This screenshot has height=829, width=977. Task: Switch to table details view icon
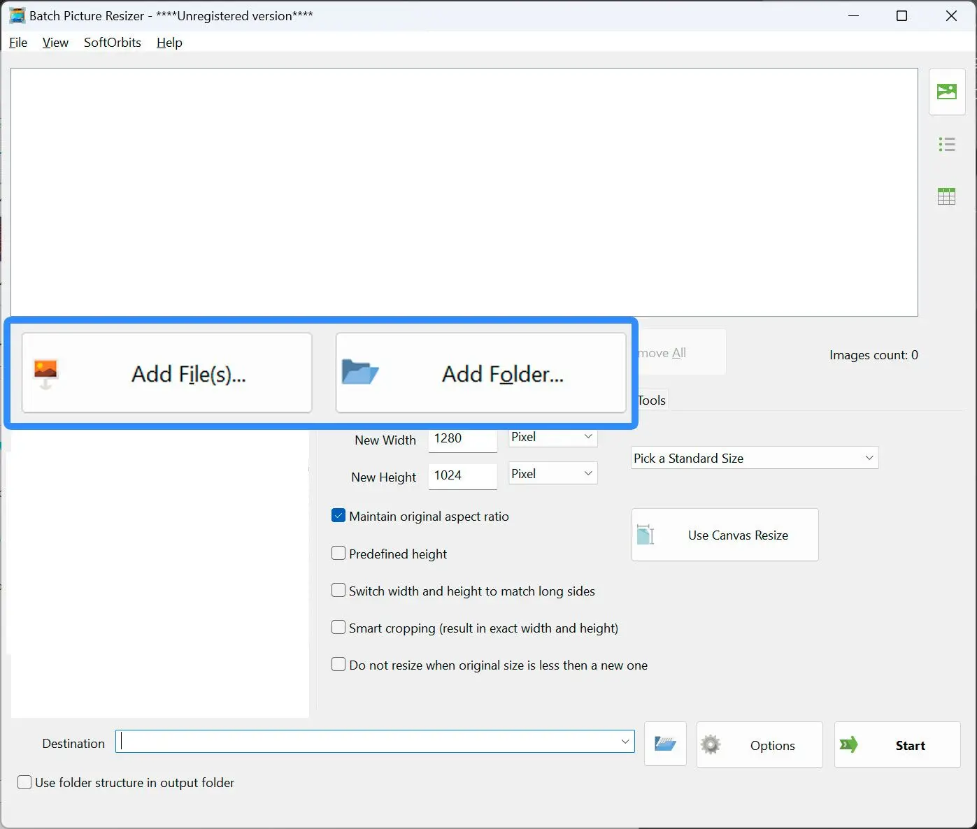coord(947,196)
